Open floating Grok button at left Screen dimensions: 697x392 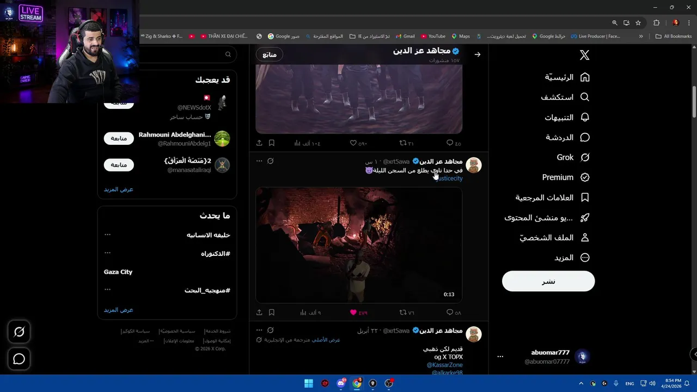pos(19,332)
